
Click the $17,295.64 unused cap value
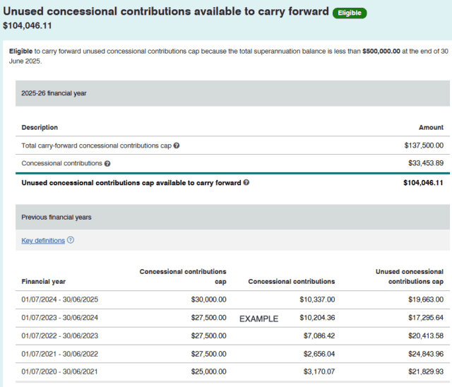pyautogui.click(x=426, y=318)
